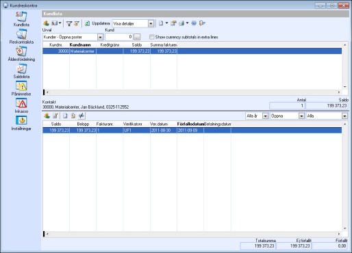Click the filter funnel icon
Screen dimensions: 352x253
click(x=69, y=23)
